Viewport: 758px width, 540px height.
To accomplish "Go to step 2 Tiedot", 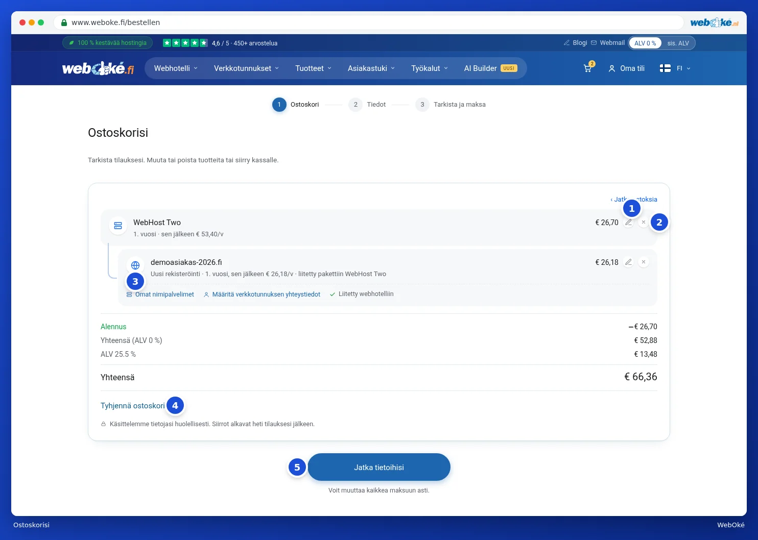I will click(x=367, y=105).
